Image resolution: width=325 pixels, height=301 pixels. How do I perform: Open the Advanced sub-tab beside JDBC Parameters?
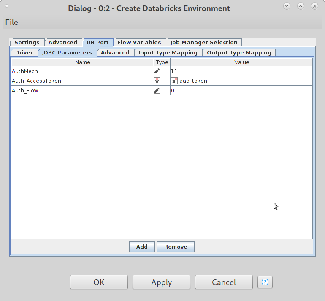coord(115,53)
